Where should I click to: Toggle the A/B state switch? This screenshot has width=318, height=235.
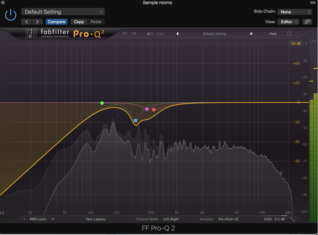click(150, 34)
